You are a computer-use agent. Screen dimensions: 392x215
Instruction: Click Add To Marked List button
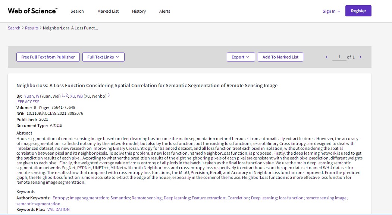[280, 57]
